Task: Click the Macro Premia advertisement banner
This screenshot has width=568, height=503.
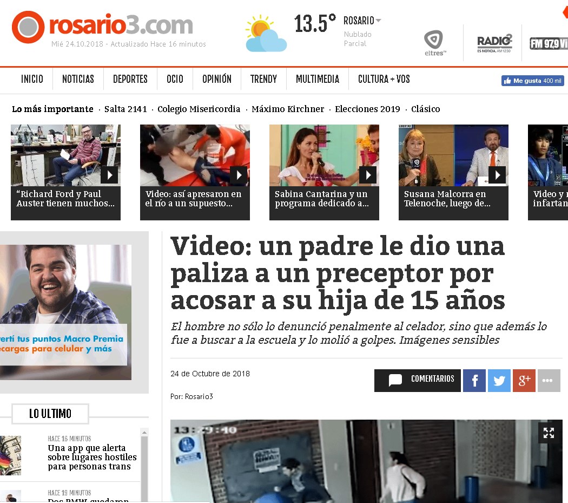Action: pyautogui.click(x=65, y=312)
